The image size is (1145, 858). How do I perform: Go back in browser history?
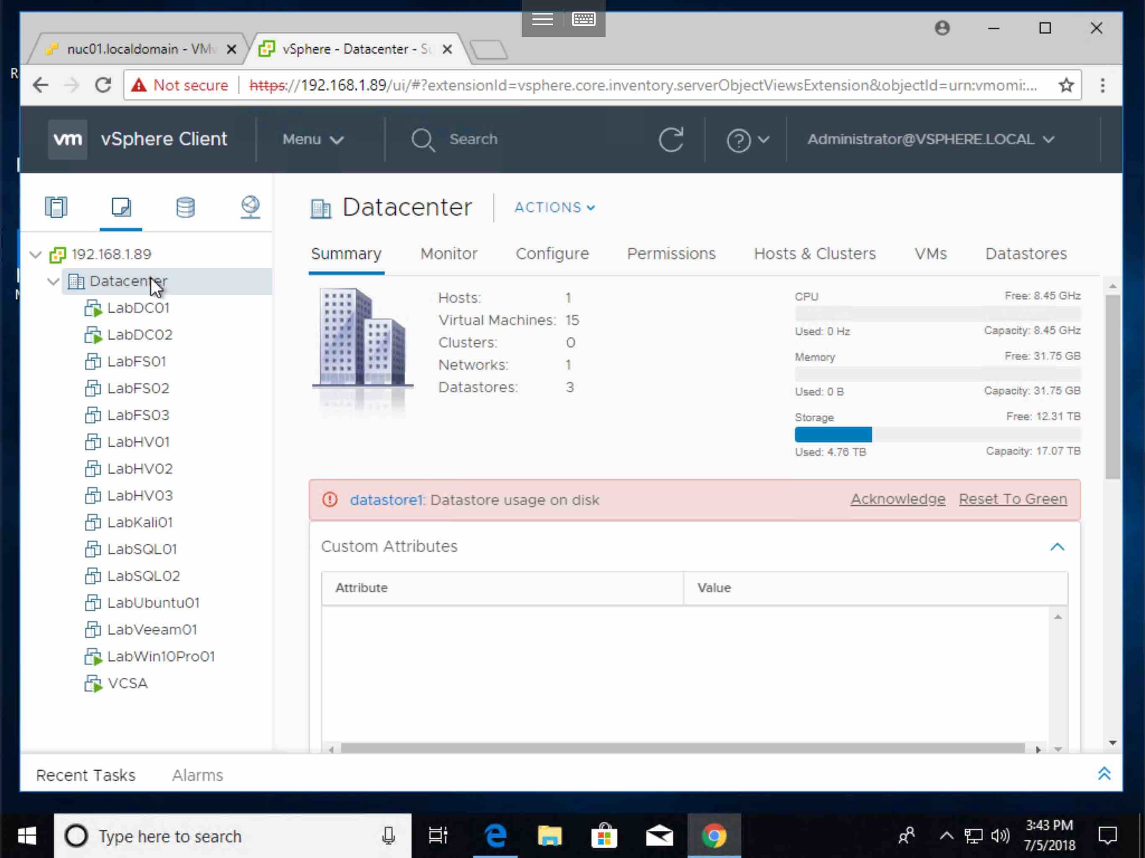(40, 85)
